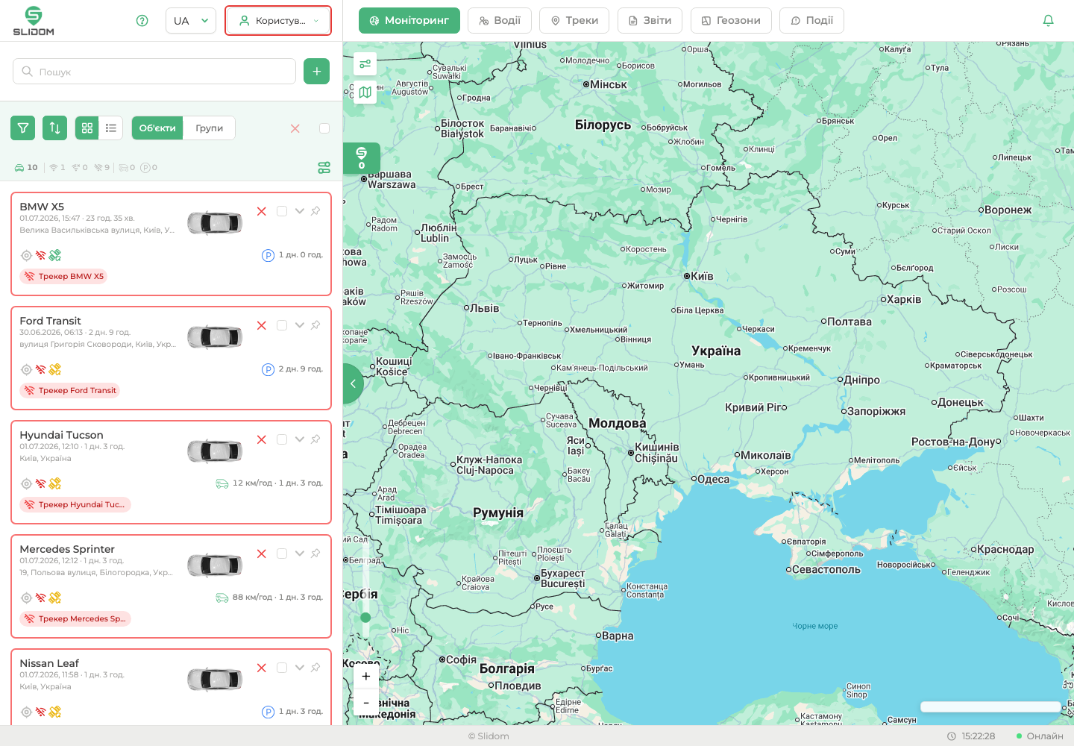Click the red X on Hyundai Tucson card
Image resolution: width=1074 pixels, height=746 pixels.
coord(262,439)
